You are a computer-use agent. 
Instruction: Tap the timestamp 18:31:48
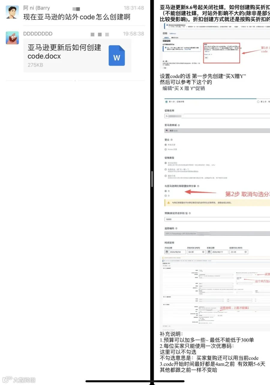(134, 8)
